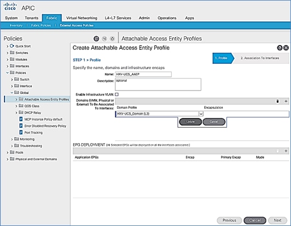Expand the Monitoring node
Image resolution: width=291 pixels, height=226 pixels.
pyautogui.click(x=12, y=139)
